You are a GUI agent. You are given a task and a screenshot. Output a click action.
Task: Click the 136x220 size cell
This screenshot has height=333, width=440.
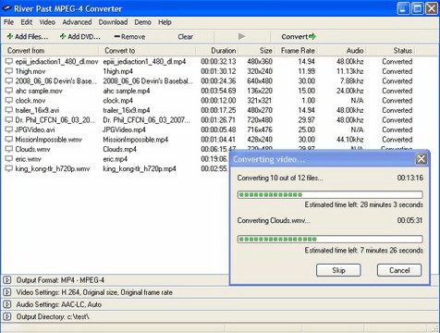tap(260, 91)
